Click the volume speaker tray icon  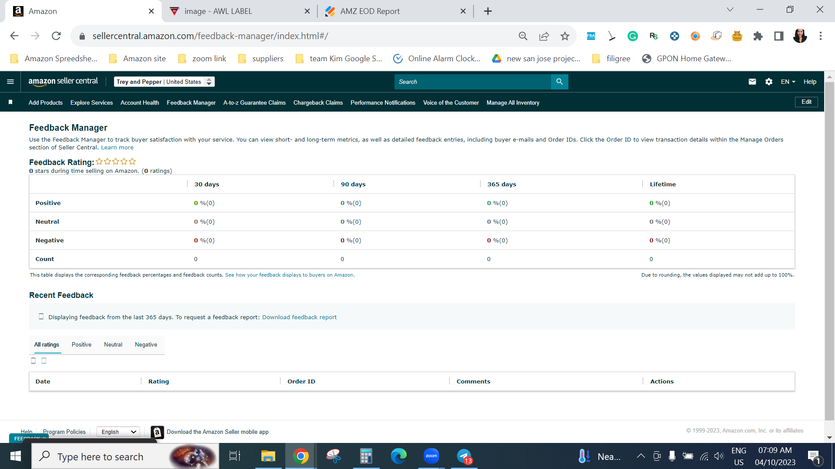719,456
